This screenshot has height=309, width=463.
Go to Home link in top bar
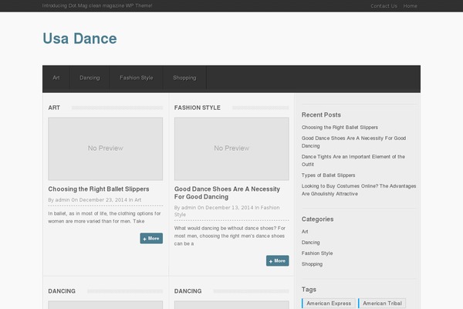point(411,6)
